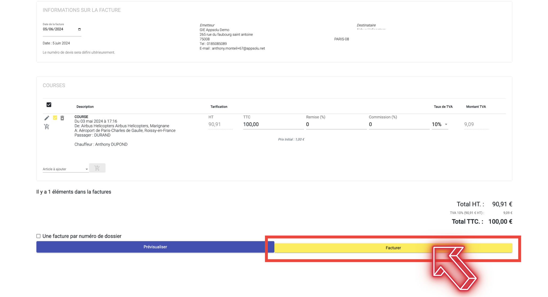548x297 pixels.
Task: Click the Prévisualiser button
Action: coord(155,247)
